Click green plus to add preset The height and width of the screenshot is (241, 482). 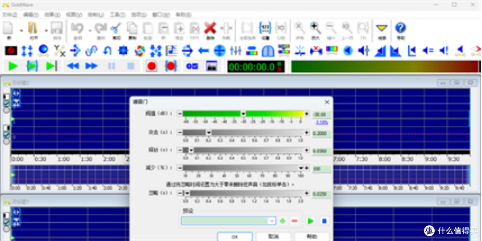click(283, 221)
